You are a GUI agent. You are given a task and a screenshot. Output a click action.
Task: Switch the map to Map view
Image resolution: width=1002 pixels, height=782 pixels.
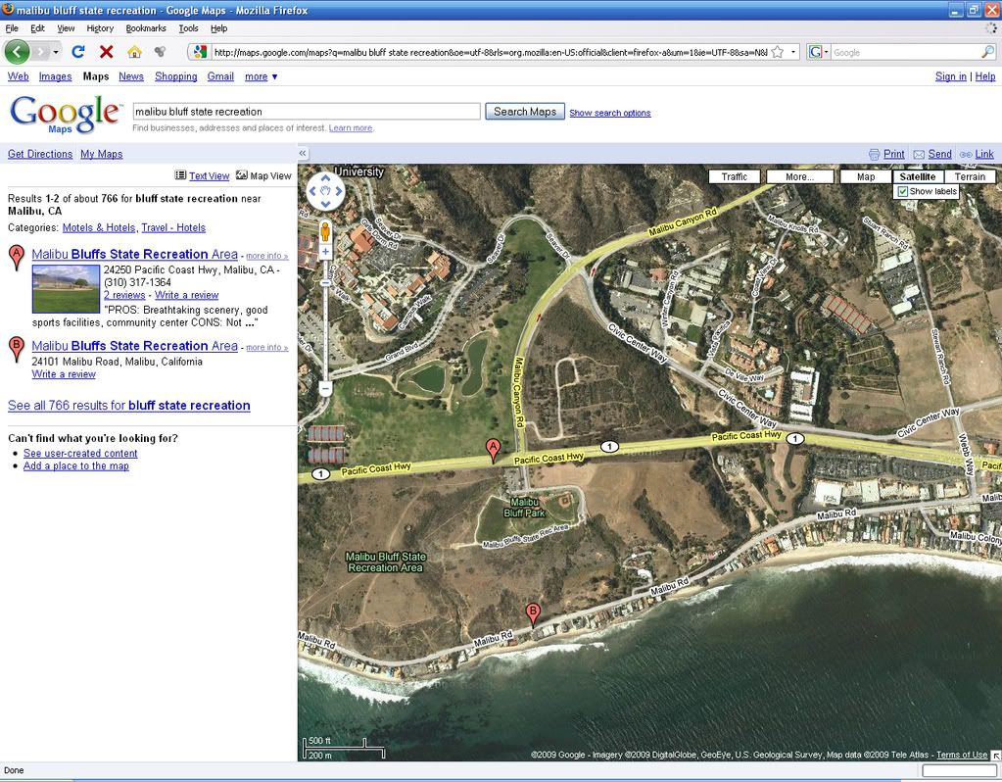866,176
